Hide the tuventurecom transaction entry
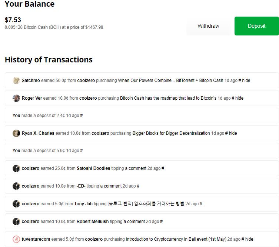 (249, 239)
